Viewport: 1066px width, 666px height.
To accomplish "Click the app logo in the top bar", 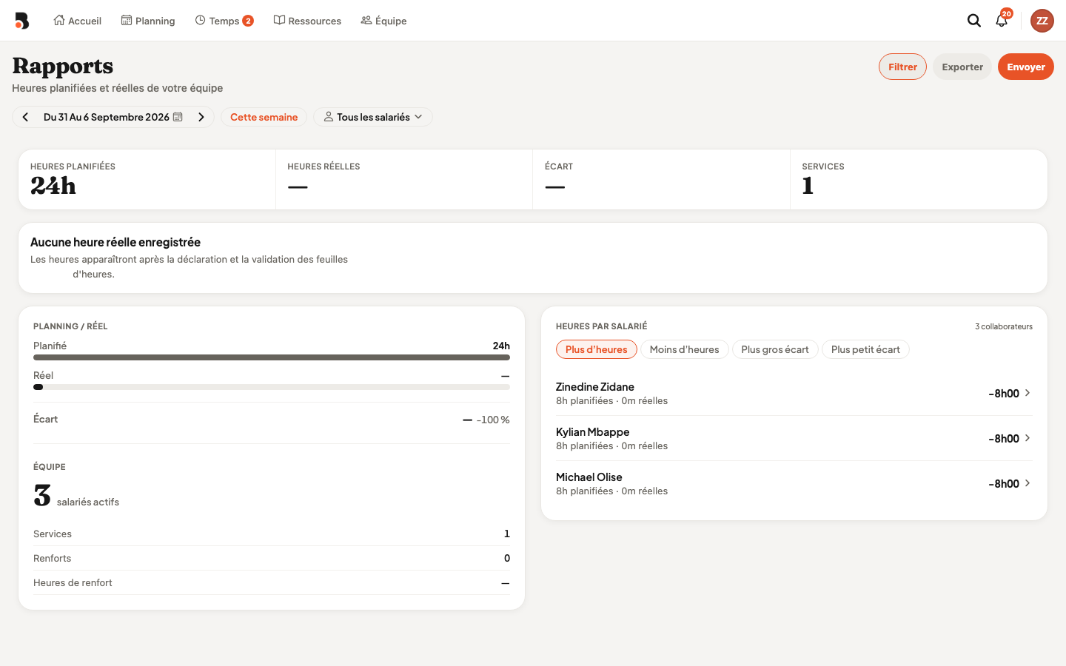I will click(x=22, y=21).
